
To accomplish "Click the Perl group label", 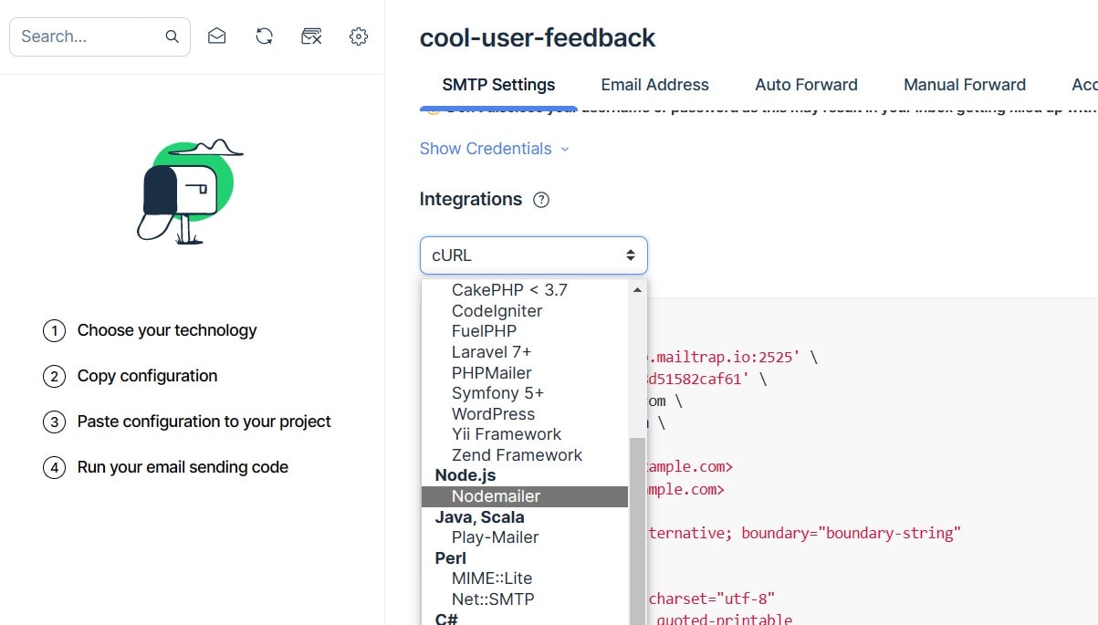I will coord(451,558).
